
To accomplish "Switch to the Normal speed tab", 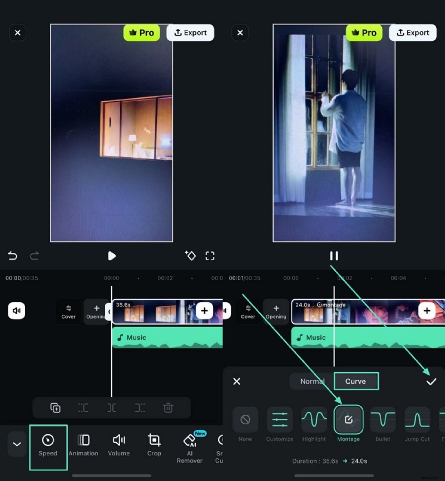I will pyautogui.click(x=312, y=381).
